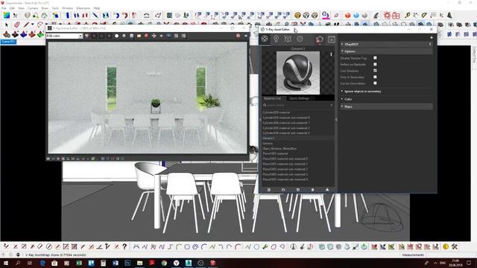Toggle Disable Volume Fog checkbox
Screen dimensions: 477x268
[x=375, y=58]
